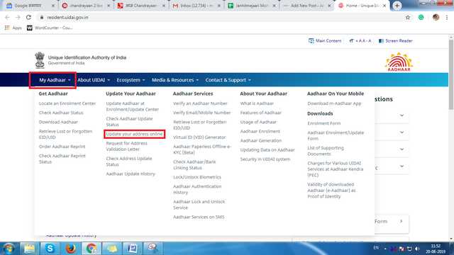Screen dimensions: 454x255
Task: Open File Explorer from taskbar
Action: tap(29, 249)
